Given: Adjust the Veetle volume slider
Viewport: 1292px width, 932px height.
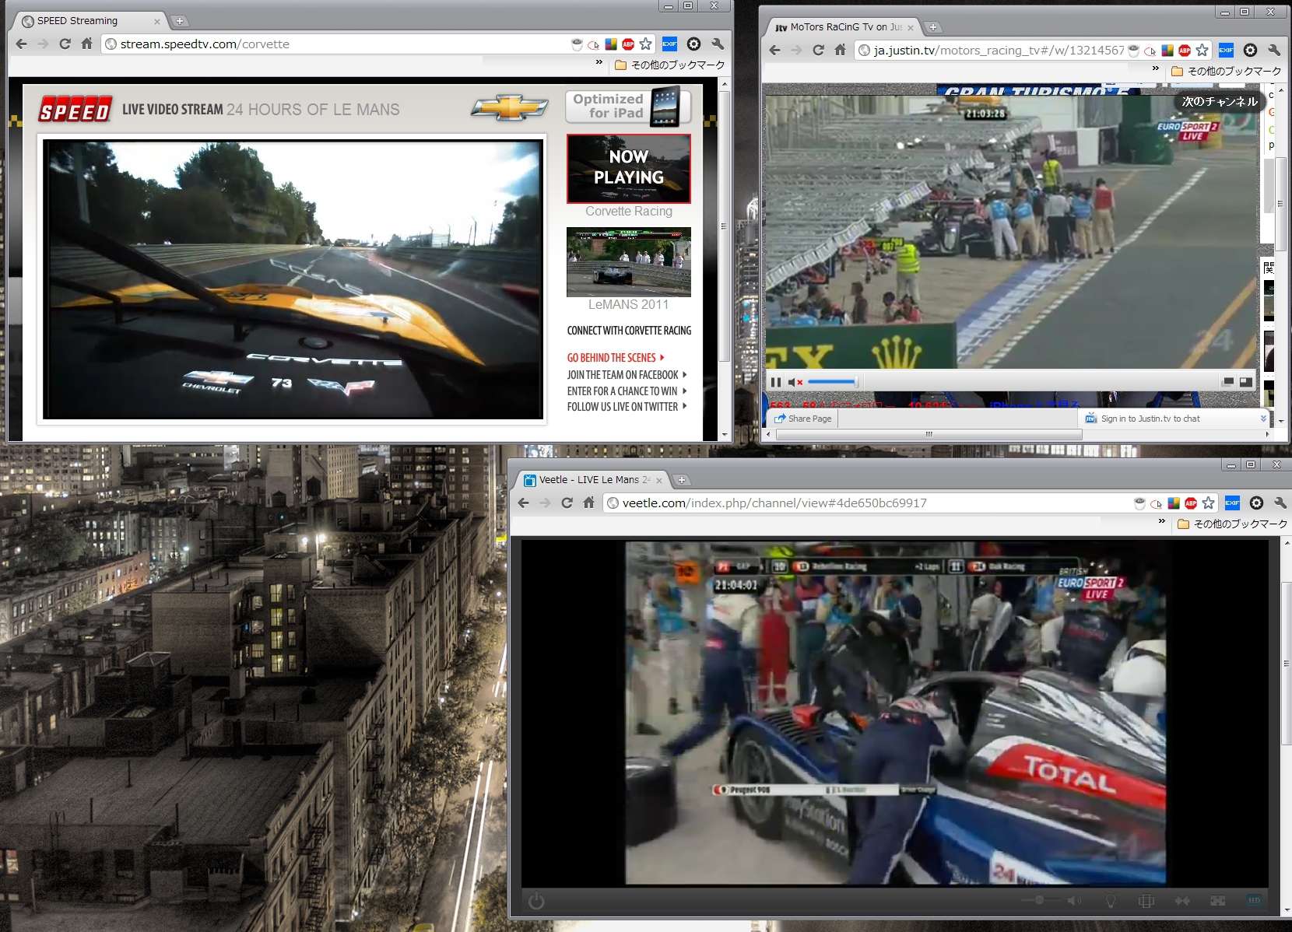Looking at the screenshot, I should pos(1041,900).
